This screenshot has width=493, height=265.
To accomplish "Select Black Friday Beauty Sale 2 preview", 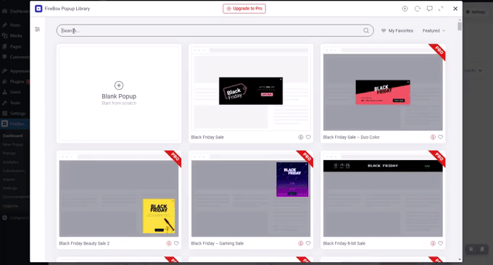I will tap(119, 195).
